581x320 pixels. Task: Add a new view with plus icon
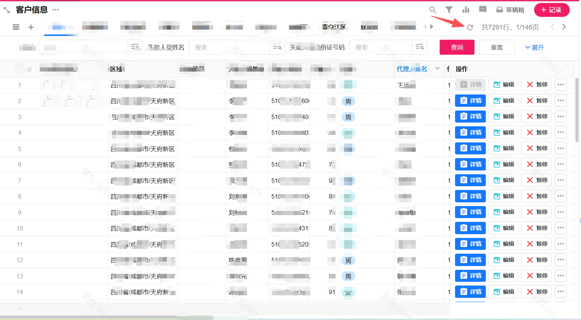(x=31, y=27)
